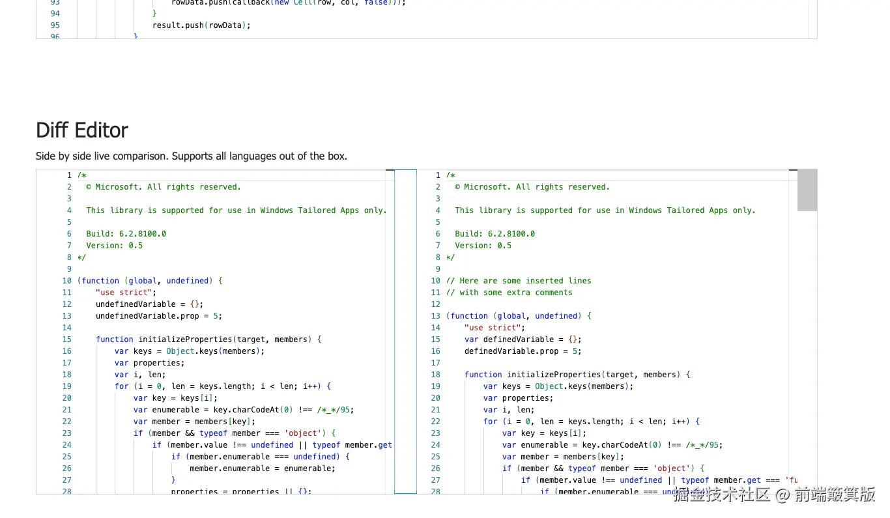Click right pane 'Version: 0.5' line
Image resolution: width=890 pixels, height=518 pixels.
(x=483, y=246)
